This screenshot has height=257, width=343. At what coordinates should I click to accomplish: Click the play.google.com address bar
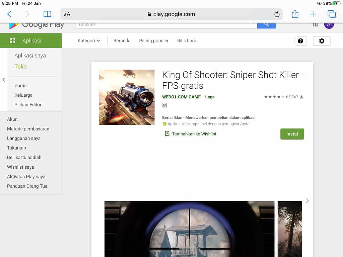(x=171, y=14)
